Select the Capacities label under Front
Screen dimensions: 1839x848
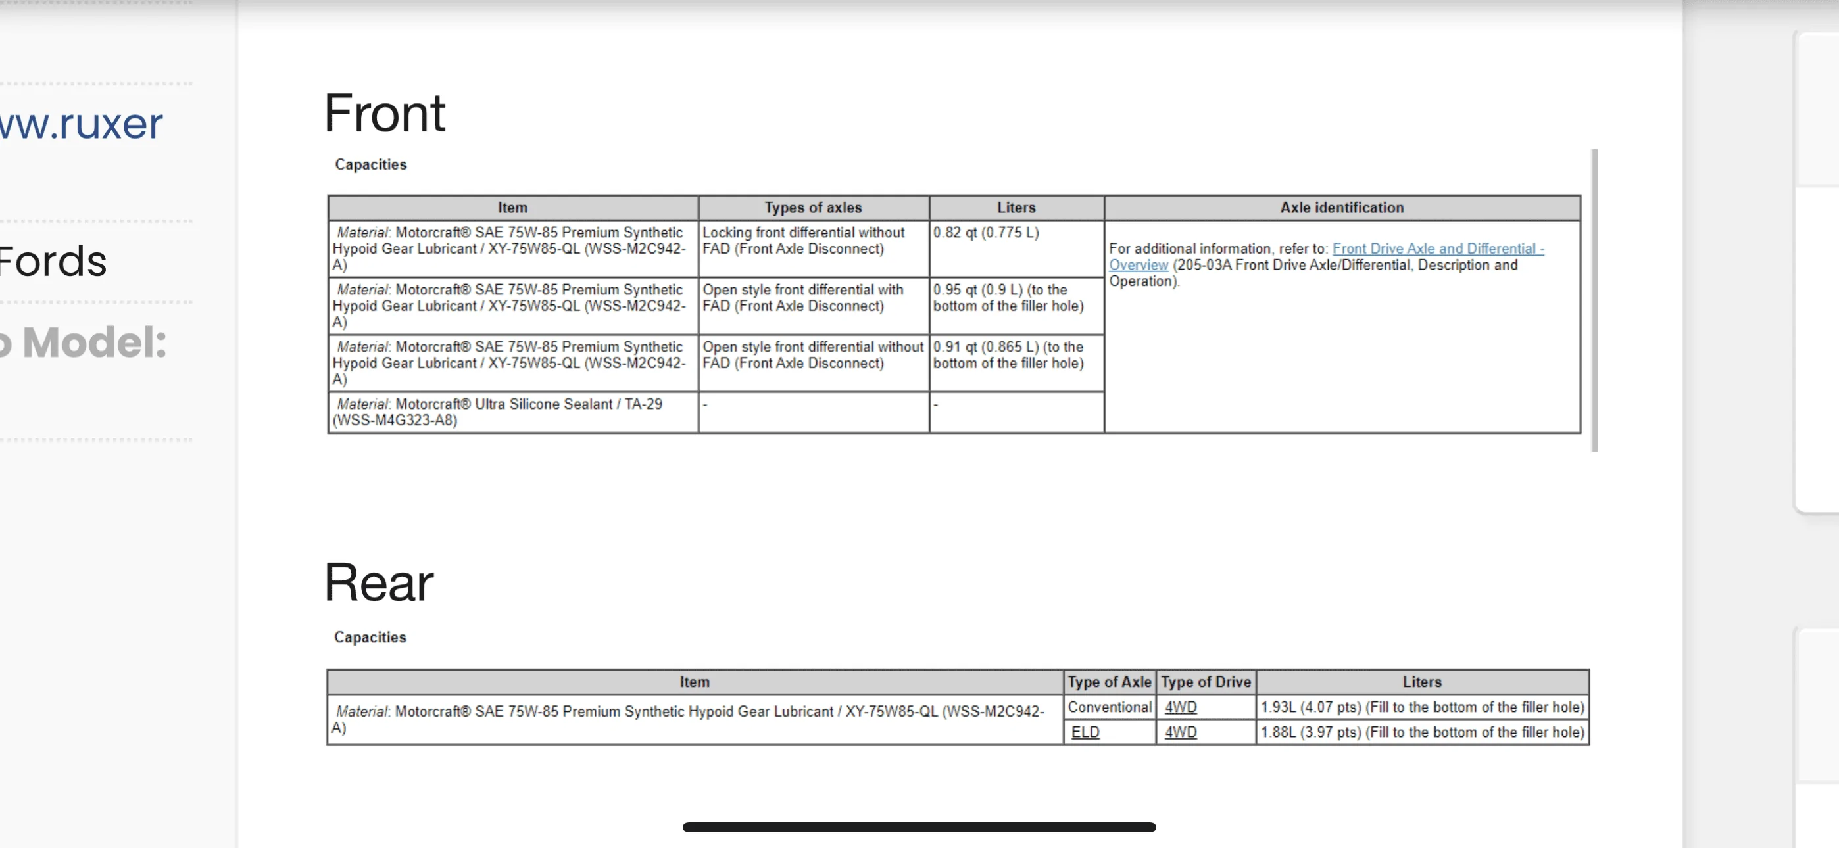point(370,164)
